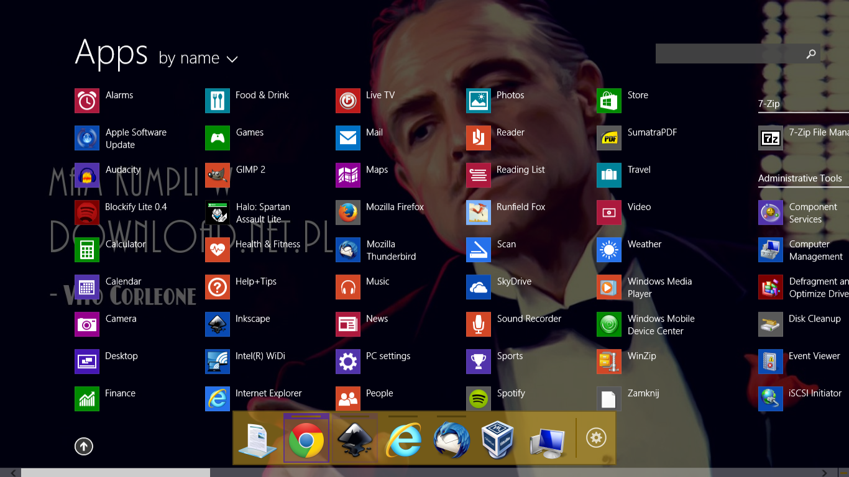Launch Inkscape from the apps list
This screenshot has height=477, width=849.
[x=218, y=324]
